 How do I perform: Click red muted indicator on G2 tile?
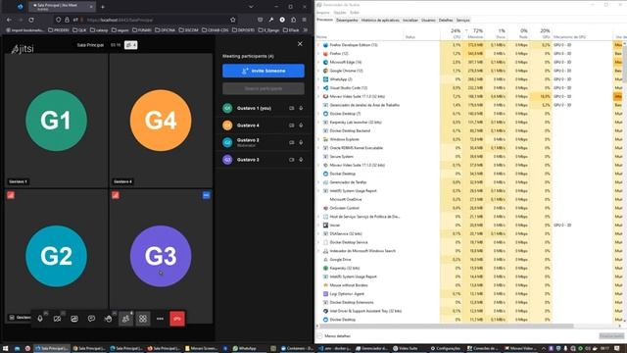pos(11,195)
